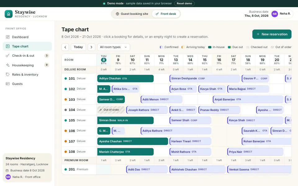
Task: Go to previous dates with left arrow
Action: click(65, 47)
